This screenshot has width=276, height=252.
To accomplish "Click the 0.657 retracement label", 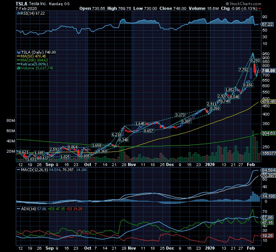I will 149,131.
